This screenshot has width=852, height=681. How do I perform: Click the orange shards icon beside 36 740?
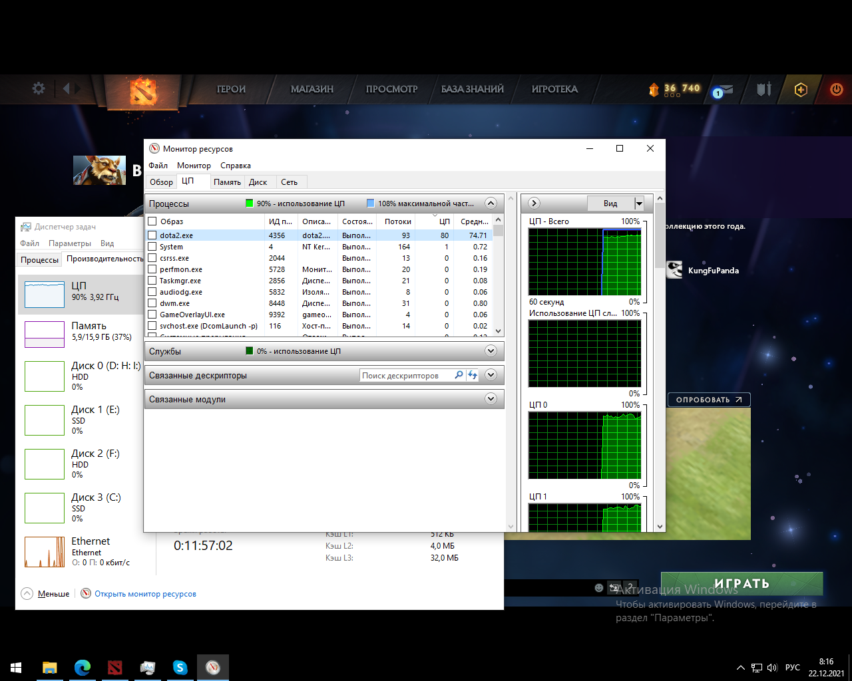click(654, 89)
